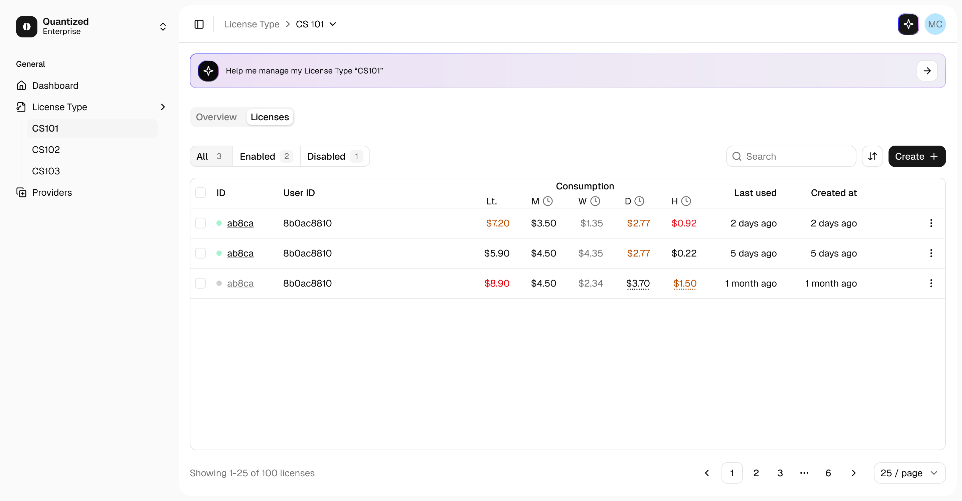This screenshot has height=501, width=962.
Task: Open license ab8ca used 5 days ago
Action: [x=240, y=253]
